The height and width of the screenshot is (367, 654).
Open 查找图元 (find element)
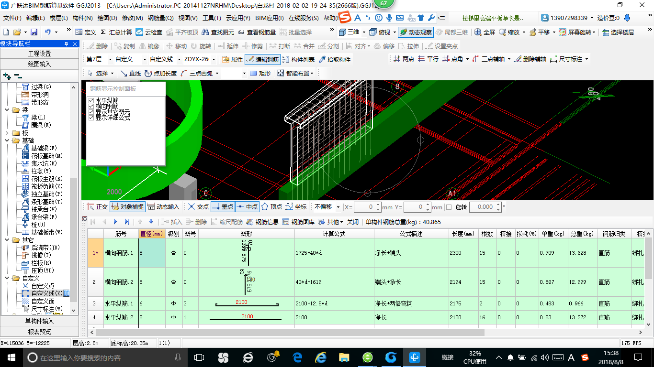click(x=218, y=32)
